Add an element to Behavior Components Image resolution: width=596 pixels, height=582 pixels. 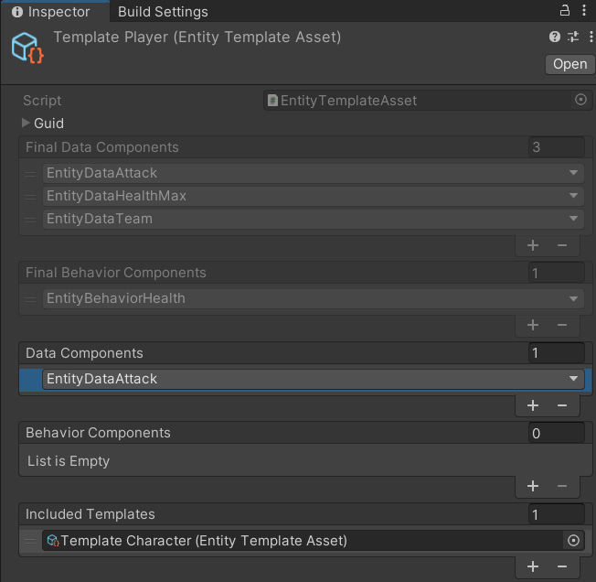click(x=533, y=486)
